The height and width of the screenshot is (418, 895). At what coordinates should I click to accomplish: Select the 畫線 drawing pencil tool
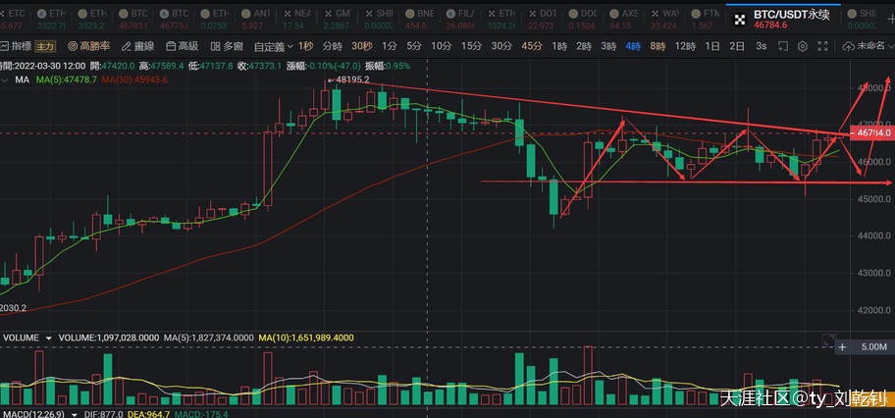pos(137,46)
